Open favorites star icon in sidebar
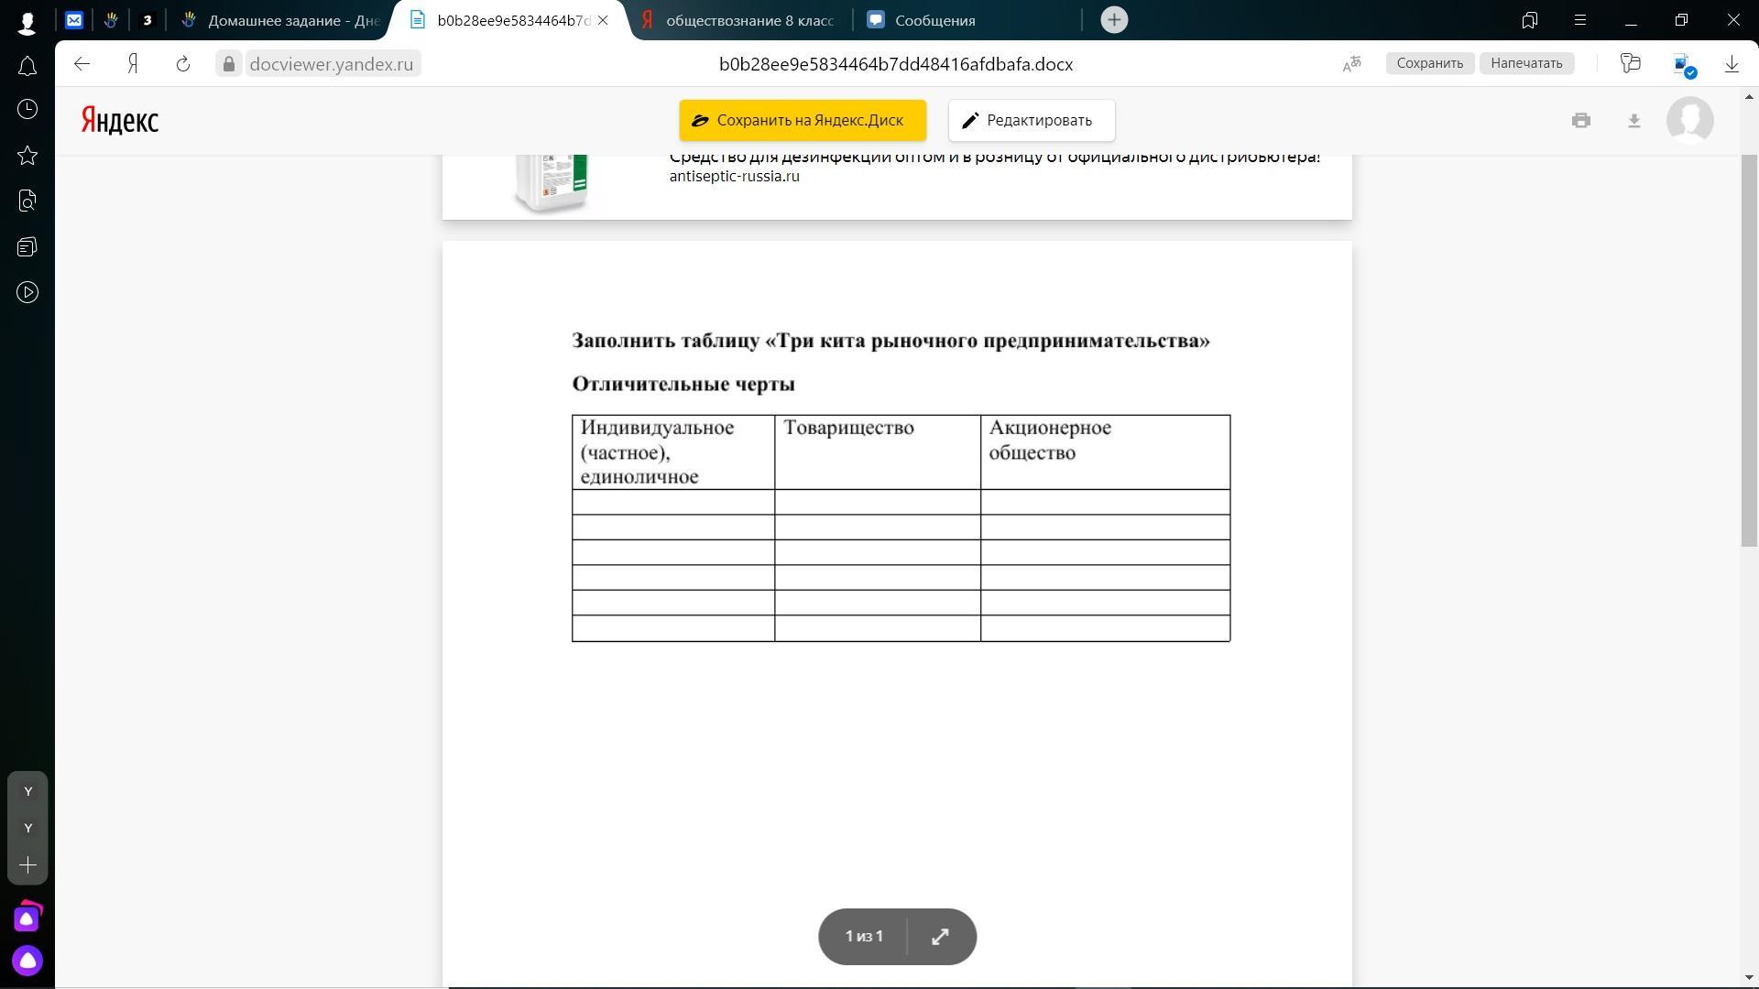Viewport: 1759px width, 989px height. click(27, 156)
